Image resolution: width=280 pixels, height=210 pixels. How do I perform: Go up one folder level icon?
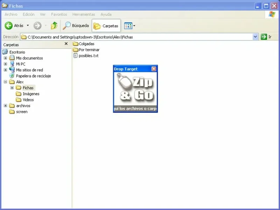click(54, 26)
